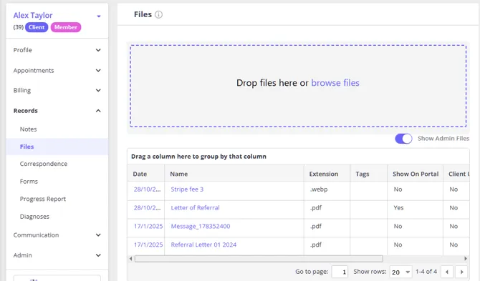
Task: Expand the Profile section
Action: click(x=57, y=50)
